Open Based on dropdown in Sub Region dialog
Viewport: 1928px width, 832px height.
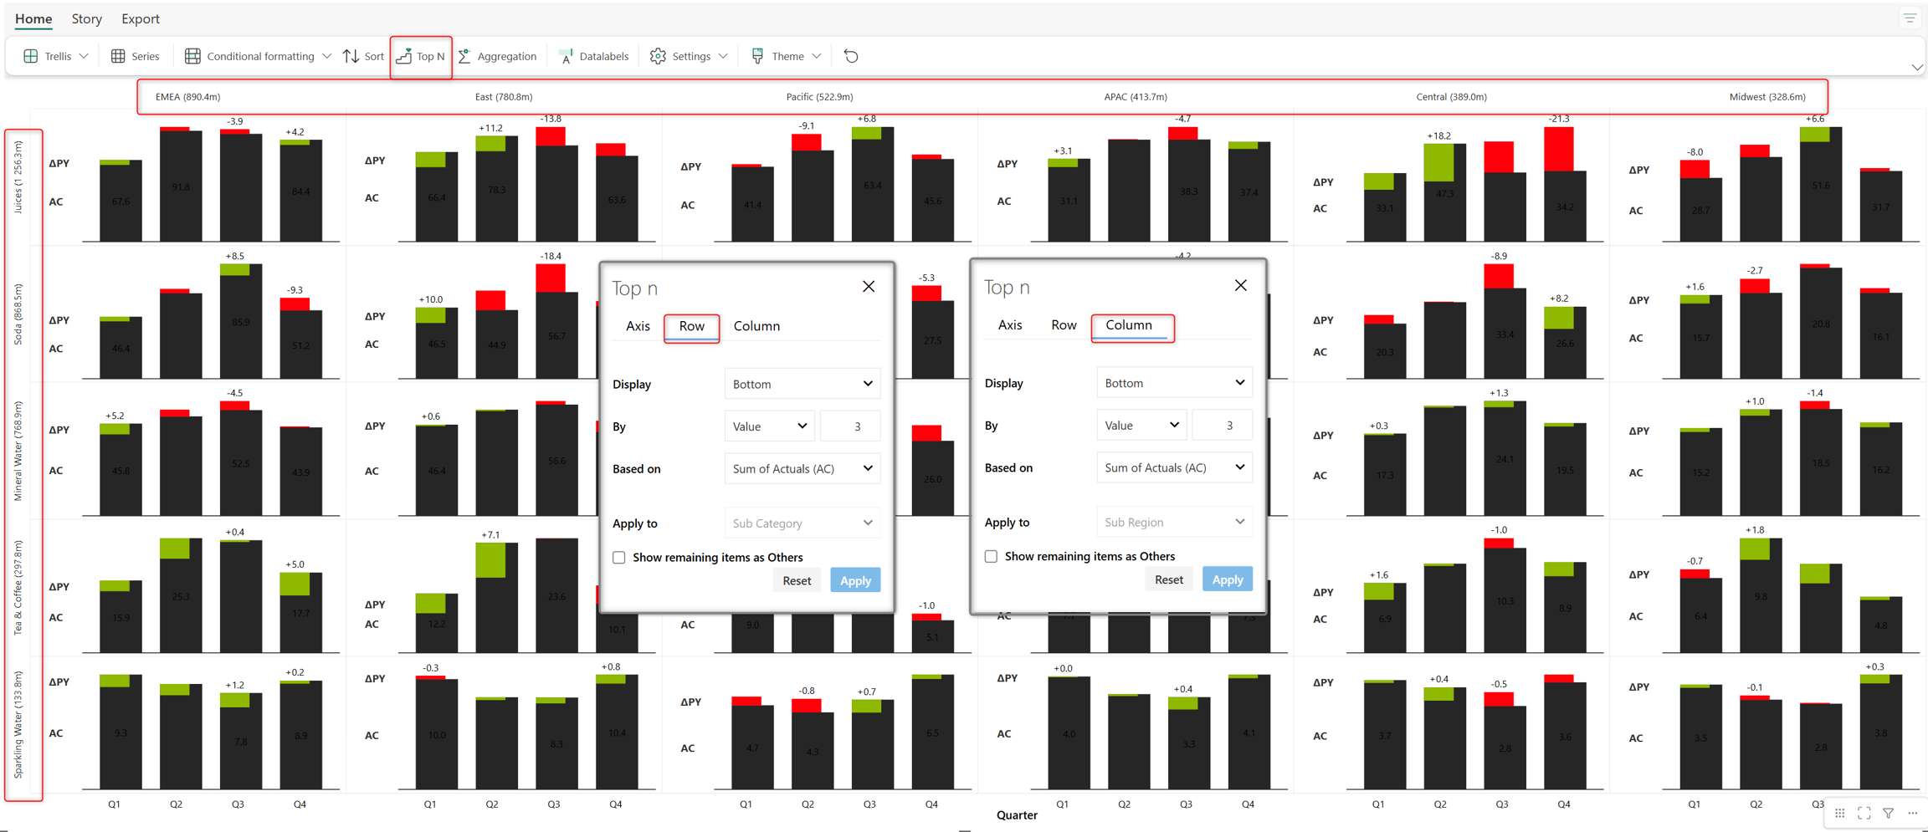point(1173,467)
